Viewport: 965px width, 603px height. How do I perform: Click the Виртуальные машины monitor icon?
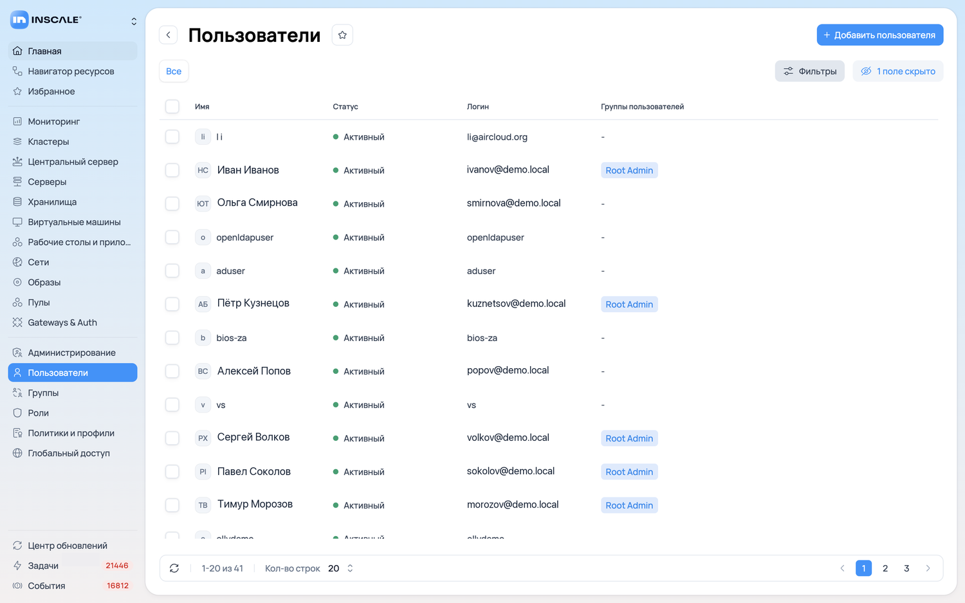[x=17, y=222]
